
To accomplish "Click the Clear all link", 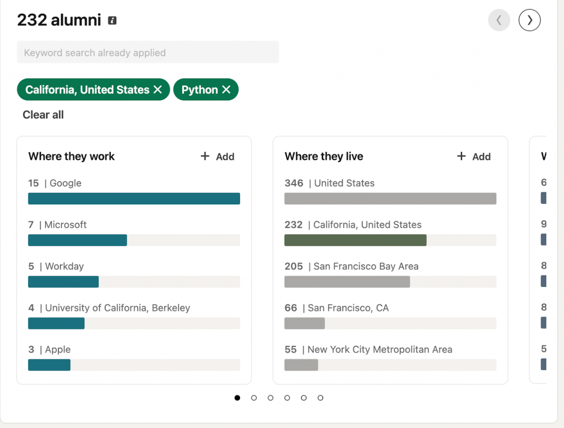I will (x=43, y=115).
